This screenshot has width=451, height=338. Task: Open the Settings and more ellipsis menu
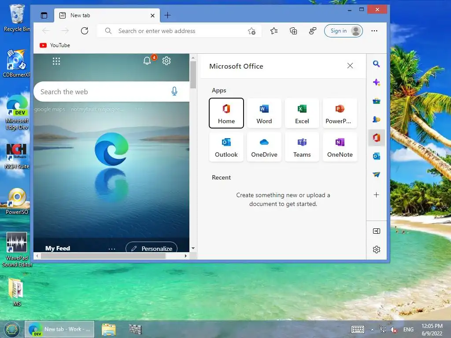(374, 31)
